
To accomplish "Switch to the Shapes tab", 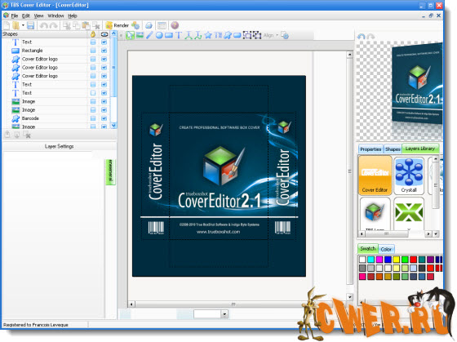I will click(x=393, y=149).
